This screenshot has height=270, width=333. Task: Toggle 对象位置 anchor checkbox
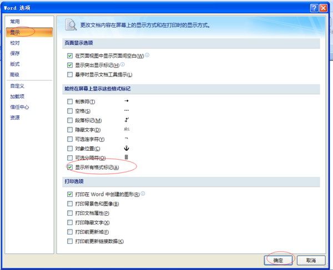point(70,149)
